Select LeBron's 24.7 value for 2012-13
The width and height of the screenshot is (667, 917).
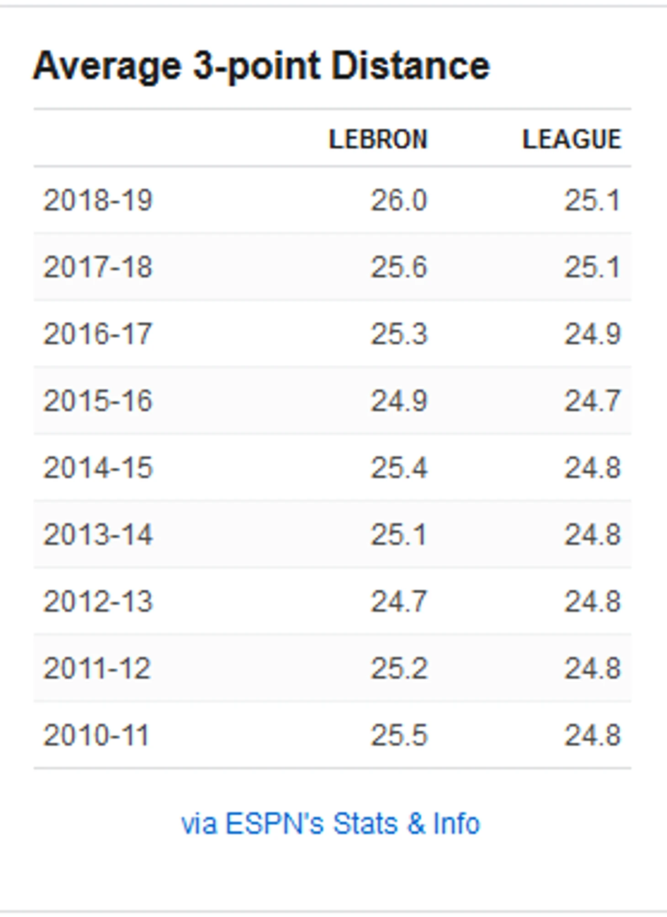click(399, 602)
